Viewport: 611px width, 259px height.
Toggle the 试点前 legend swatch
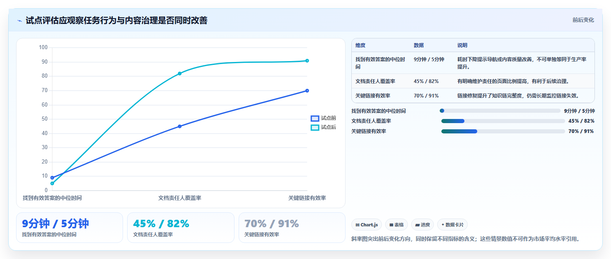coord(315,118)
